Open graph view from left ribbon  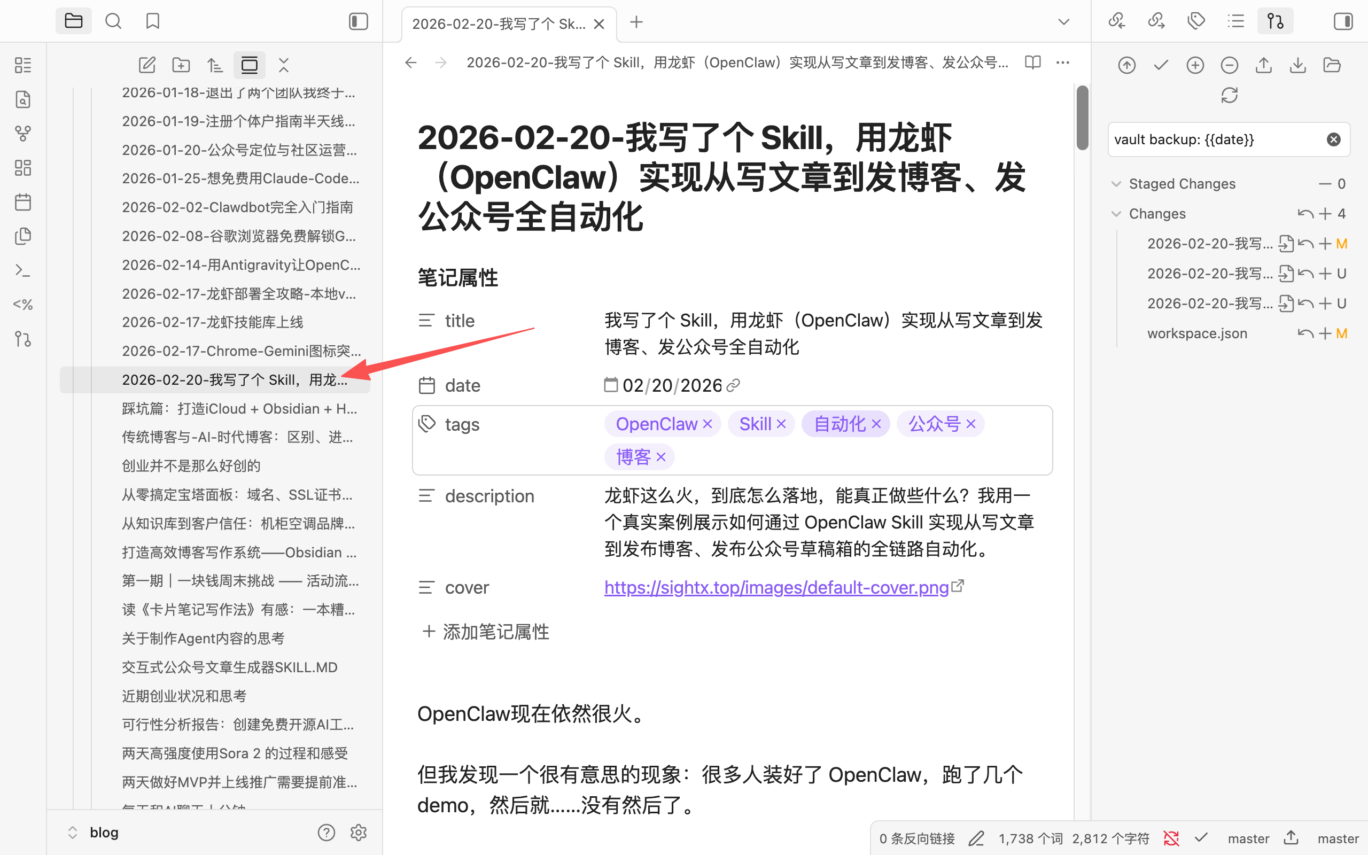tap(22, 134)
